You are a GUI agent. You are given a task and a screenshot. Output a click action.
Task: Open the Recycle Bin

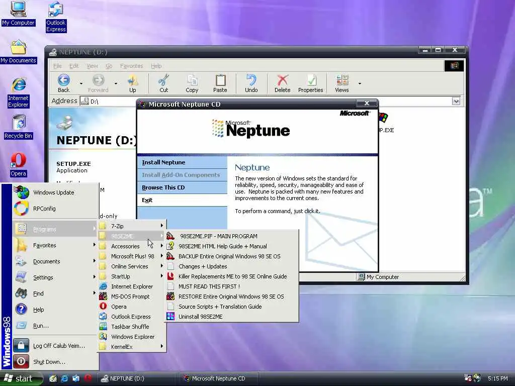pos(19,127)
